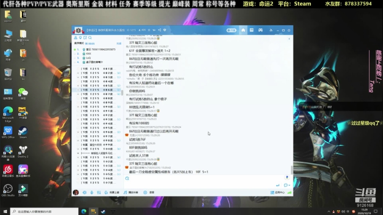Click the Windows taskbar search box

click(x=44, y=211)
